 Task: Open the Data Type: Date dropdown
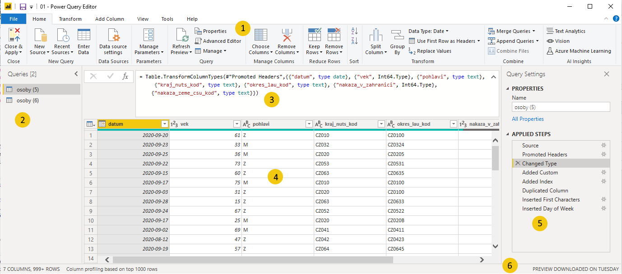[428, 31]
